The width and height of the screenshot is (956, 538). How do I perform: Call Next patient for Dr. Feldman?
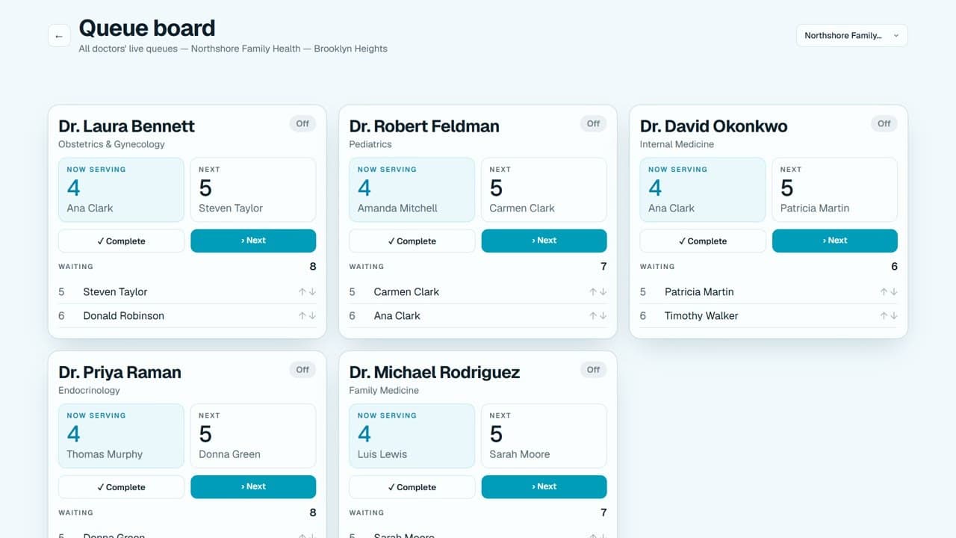point(544,241)
